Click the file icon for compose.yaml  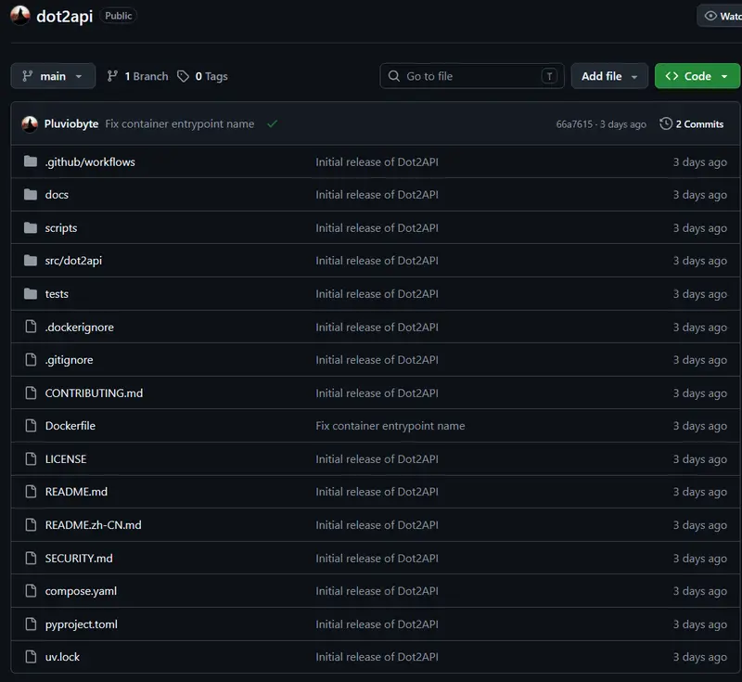click(x=31, y=591)
